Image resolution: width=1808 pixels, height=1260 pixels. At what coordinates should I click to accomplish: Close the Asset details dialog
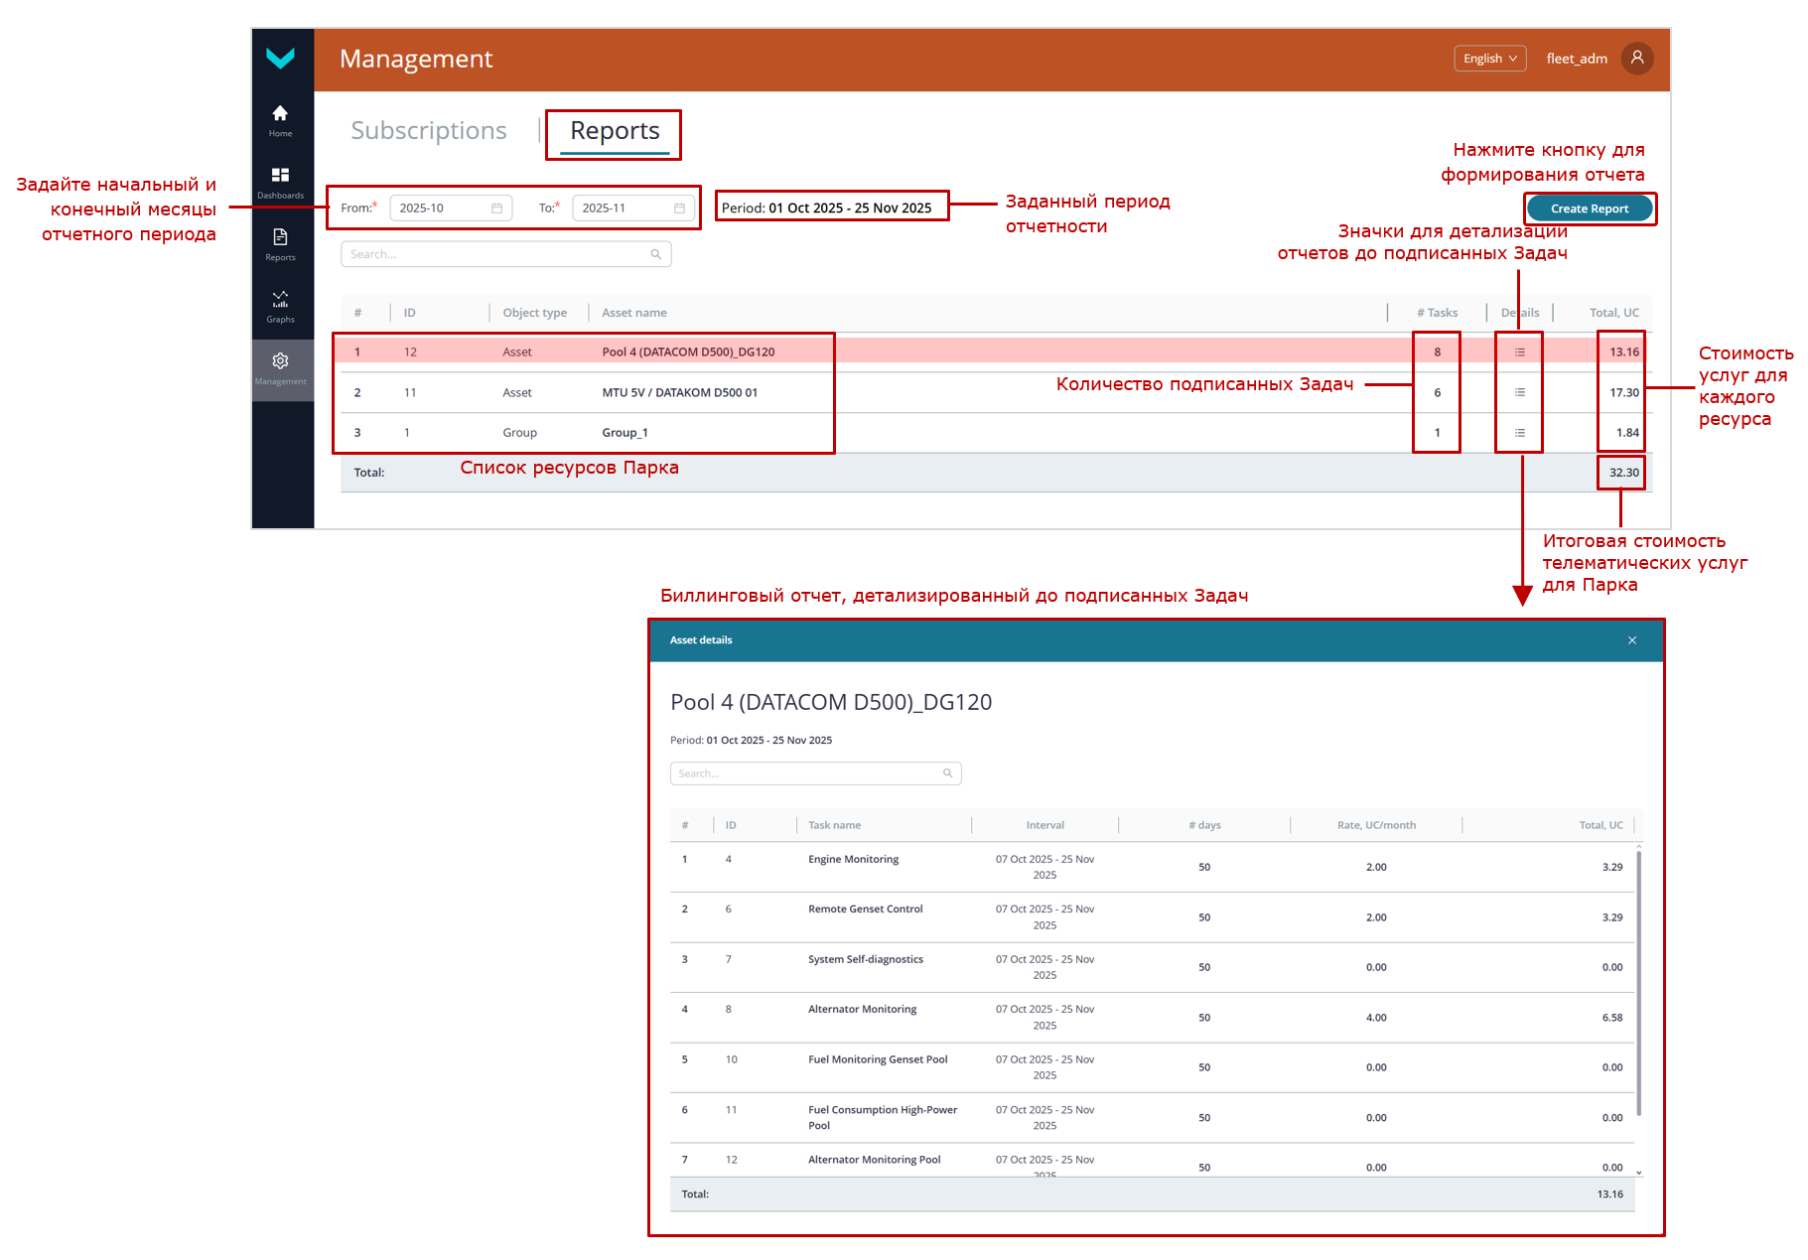point(1631,640)
